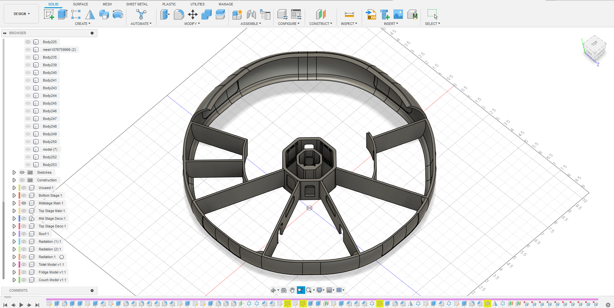Select the Orbit navigation tool
Screen dimensions: 614x308
pos(273,290)
